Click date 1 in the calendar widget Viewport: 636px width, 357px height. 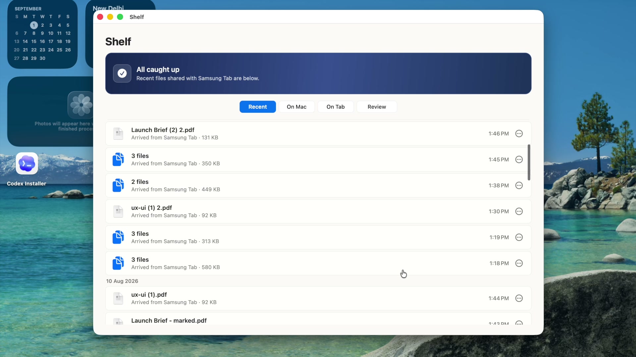click(x=34, y=25)
